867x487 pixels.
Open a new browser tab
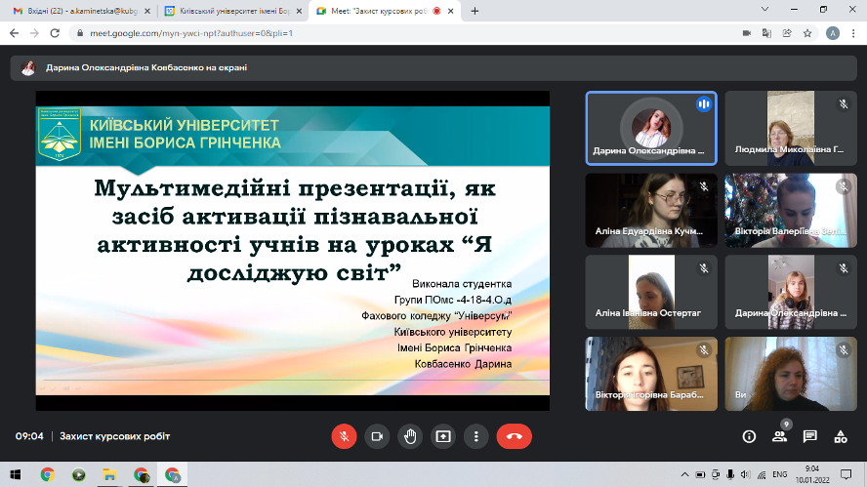(475, 11)
